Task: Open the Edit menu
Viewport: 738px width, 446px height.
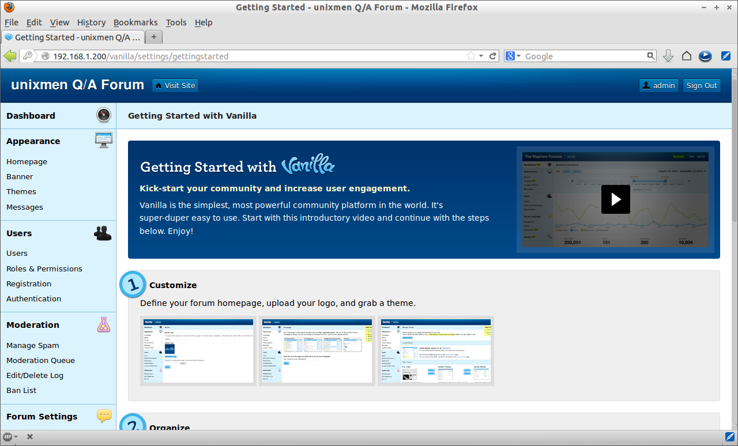Action: pyautogui.click(x=34, y=22)
